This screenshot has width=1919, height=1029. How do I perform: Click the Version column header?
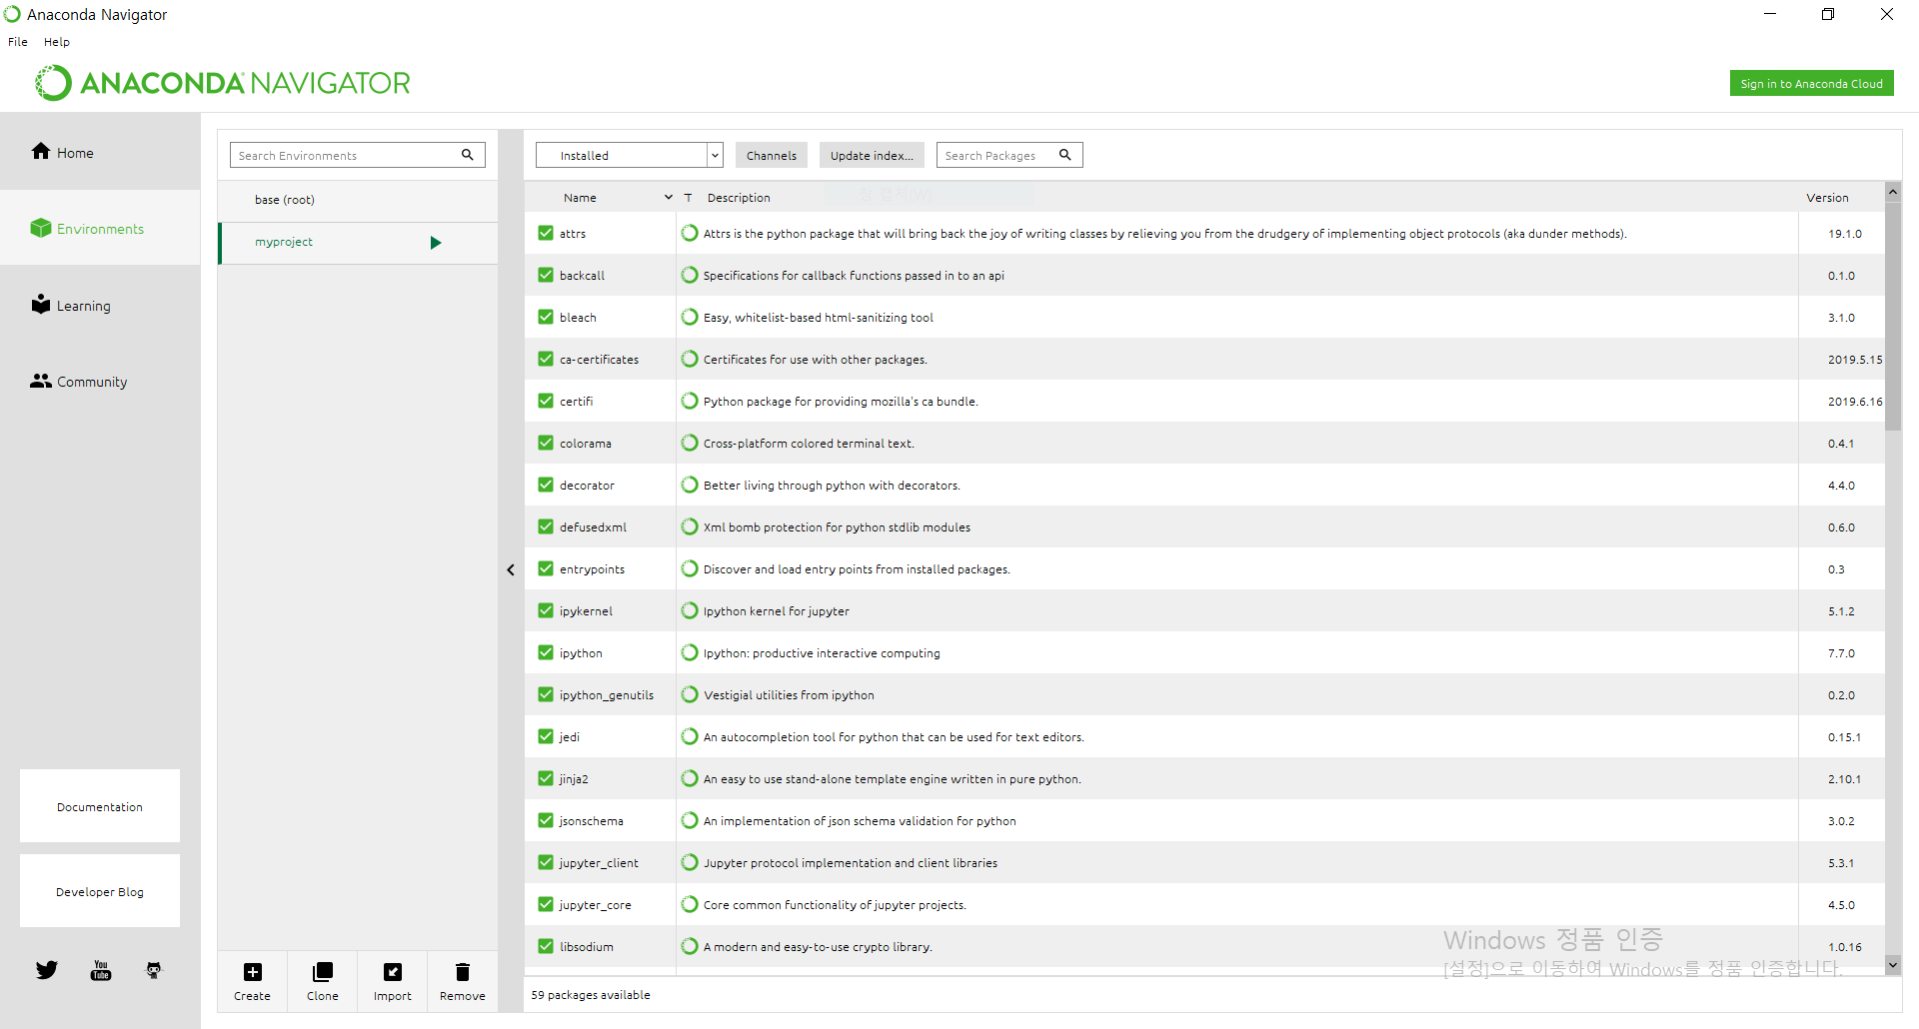tap(1827, 198)
